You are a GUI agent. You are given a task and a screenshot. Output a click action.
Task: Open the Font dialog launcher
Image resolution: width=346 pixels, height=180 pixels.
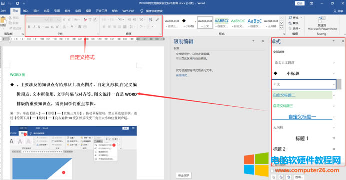(x=98, y=34)
